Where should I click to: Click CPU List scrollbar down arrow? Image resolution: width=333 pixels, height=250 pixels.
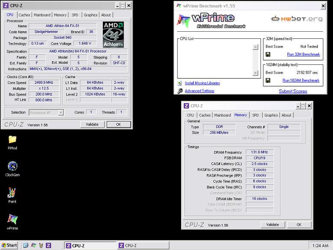[255, 73]
